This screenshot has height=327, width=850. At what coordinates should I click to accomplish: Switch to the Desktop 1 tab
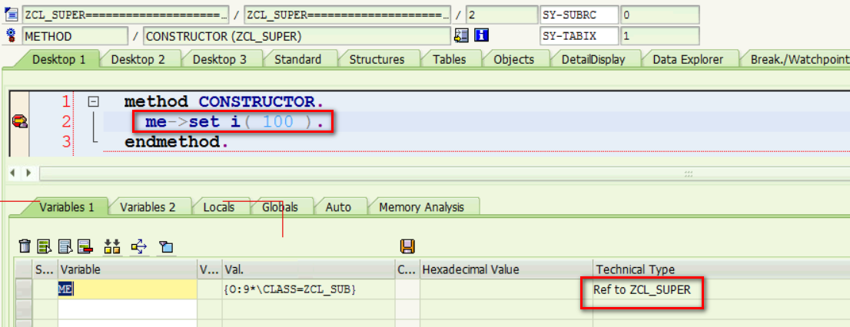coord(58,60)
